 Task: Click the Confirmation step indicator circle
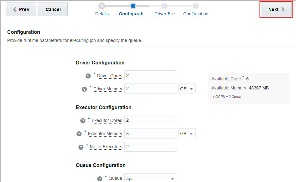195,6
